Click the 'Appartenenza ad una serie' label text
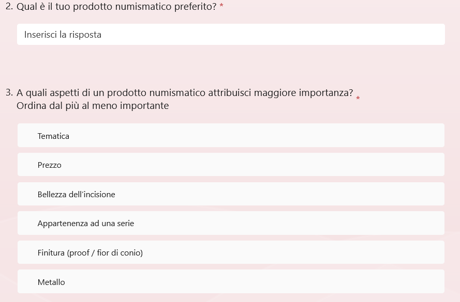This screenshot has height=302, width=460. 85,224
